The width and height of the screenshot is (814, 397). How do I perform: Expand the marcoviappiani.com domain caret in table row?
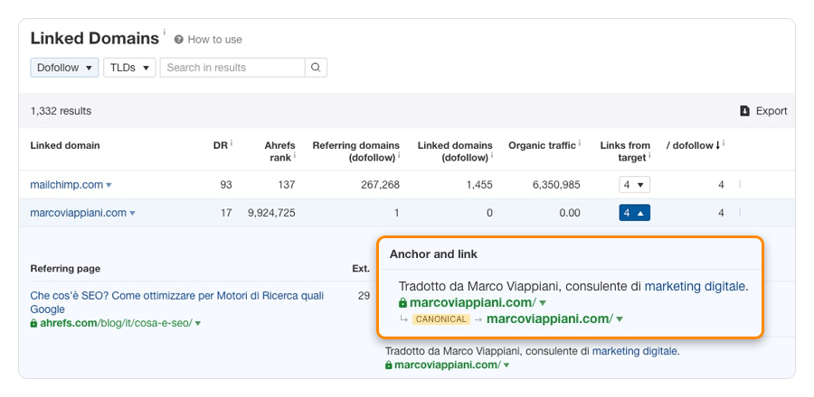[x=132, y=213]
